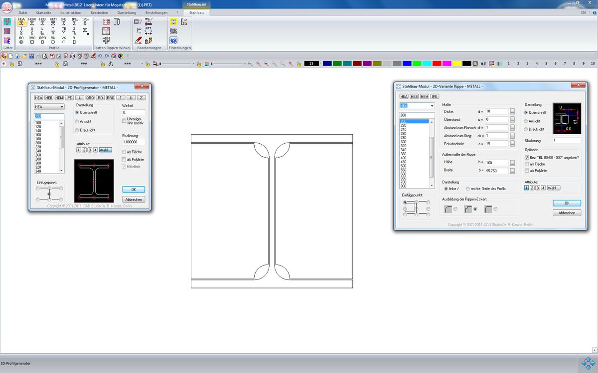Click Abbrechen in the Rippe dialog

click(567, 213)
